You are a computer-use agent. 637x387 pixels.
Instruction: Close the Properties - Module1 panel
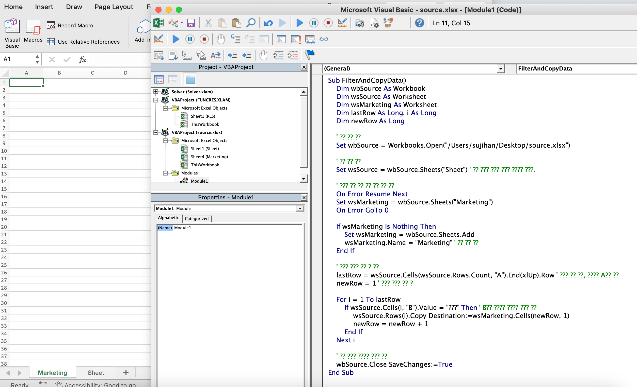tap(304, 198)
